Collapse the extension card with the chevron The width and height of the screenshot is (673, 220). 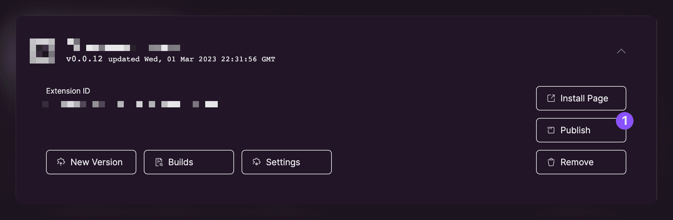pos(621,51)
